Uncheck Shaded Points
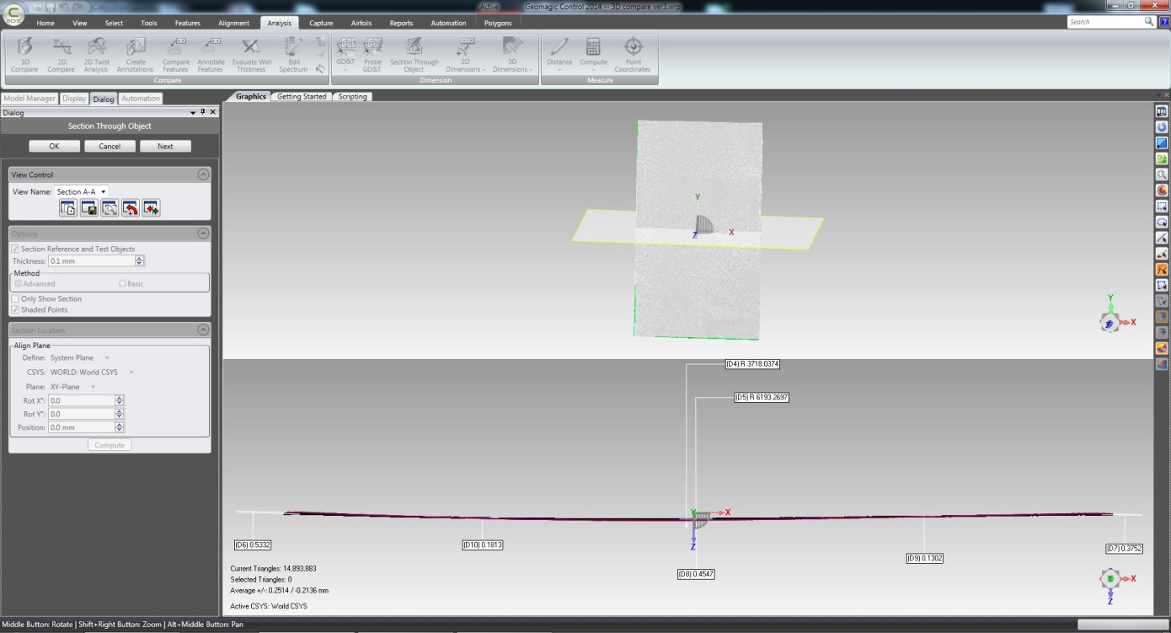The height and width of the screenshot is (633, 1171). pyautogui.click(x=16, y=310)
